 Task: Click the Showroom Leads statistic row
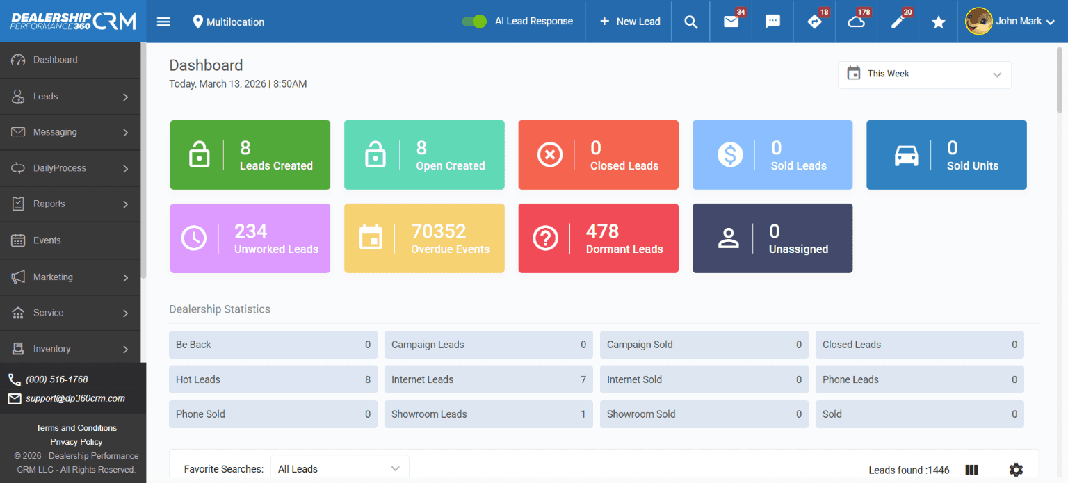click(489, 414)
